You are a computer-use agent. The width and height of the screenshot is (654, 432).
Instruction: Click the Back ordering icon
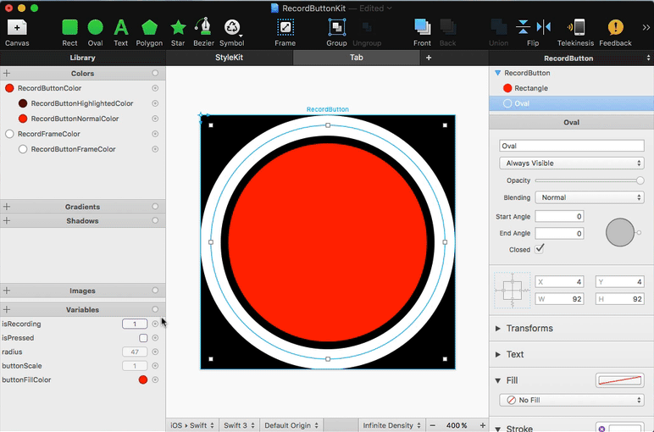click(x=447, y=32)
